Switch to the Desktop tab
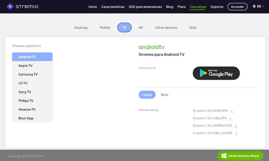 (x=81, y=28)
